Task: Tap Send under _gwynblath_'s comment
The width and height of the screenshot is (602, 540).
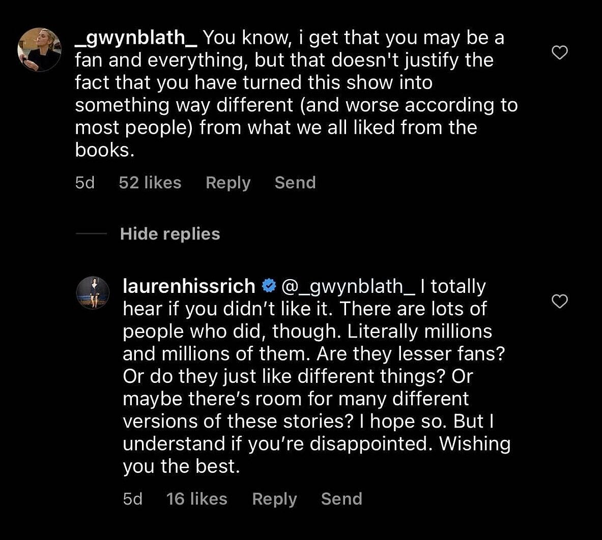Action: pyautogui.click(x=295, y=183)
